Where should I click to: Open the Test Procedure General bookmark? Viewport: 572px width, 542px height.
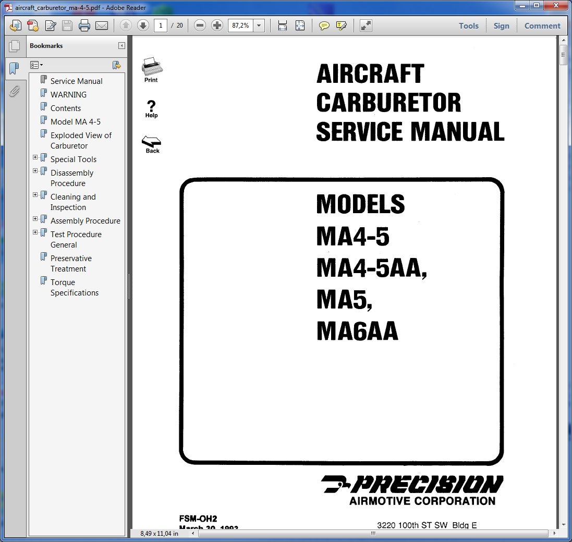point(76,240)
